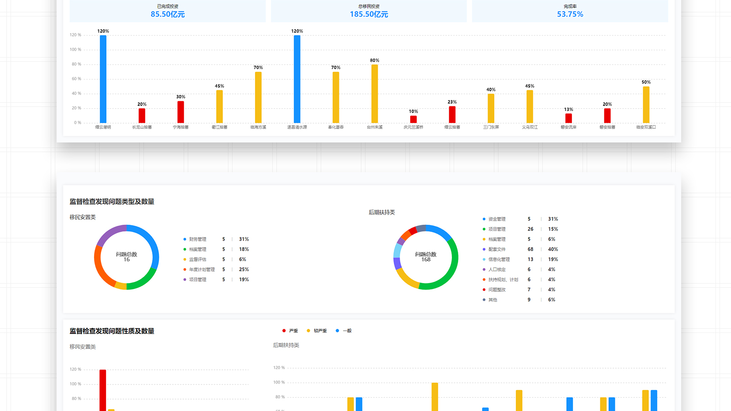Click the 30% bar for 宁海抽蓄
Image resolution: width=731 pixels, height=411 pixels.
181,112
